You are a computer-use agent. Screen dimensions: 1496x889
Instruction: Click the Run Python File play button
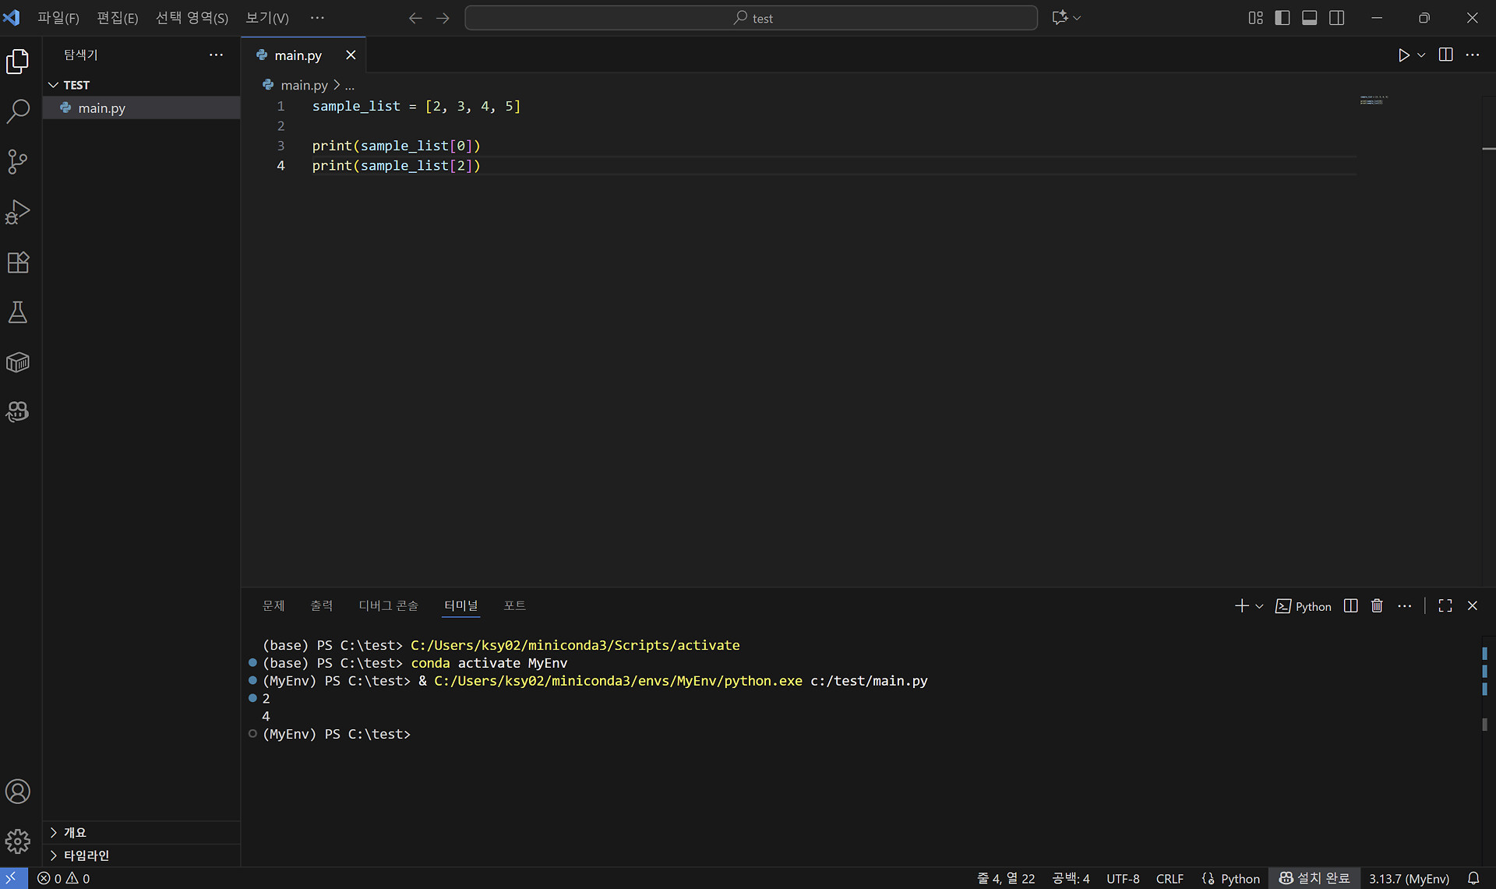[1403, 55]
